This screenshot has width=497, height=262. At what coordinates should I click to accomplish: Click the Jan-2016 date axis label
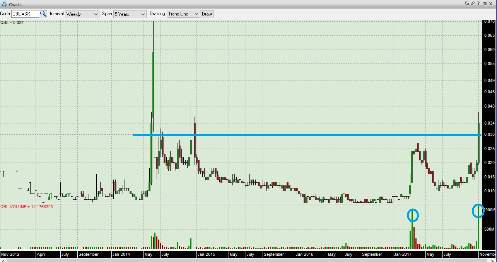click(x=304, y=254)
